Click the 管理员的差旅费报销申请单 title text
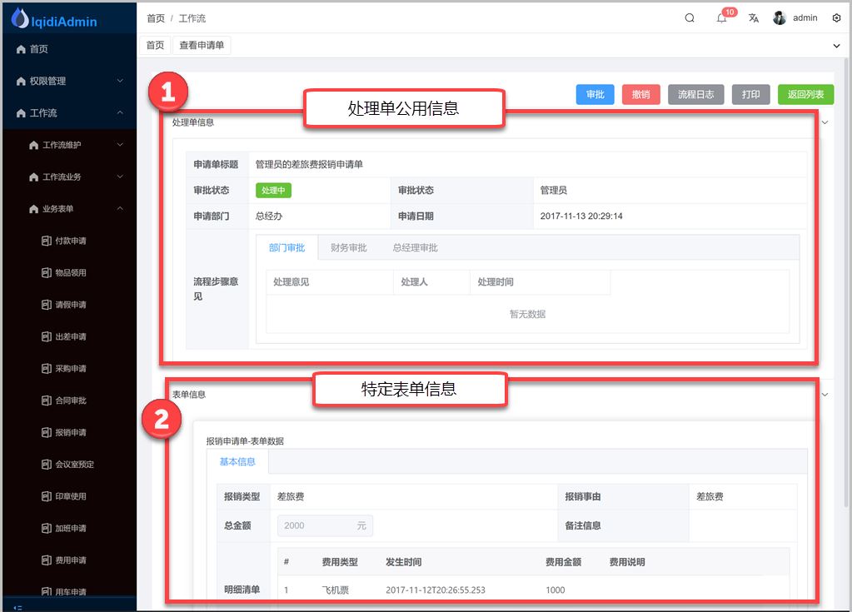This screenshot has height=612, width=852. [309, 164]
